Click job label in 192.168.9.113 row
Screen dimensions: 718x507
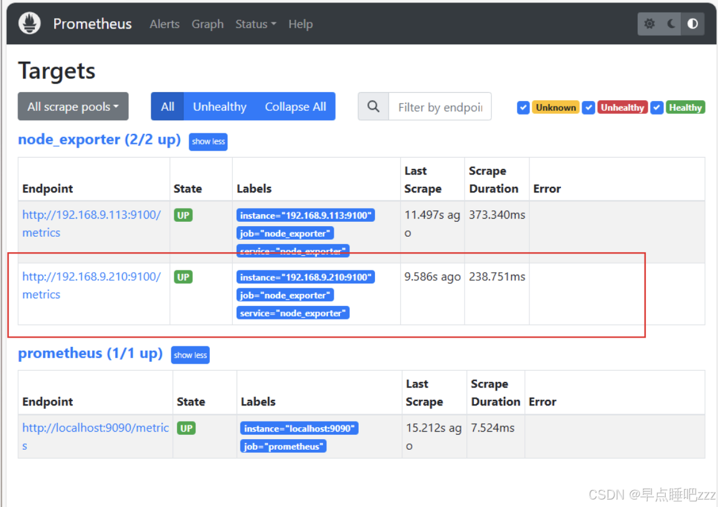285,233
